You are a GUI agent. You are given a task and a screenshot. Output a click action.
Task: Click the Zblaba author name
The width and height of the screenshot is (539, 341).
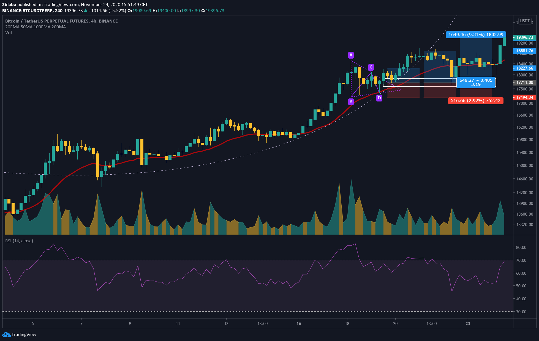click(9, 5)
